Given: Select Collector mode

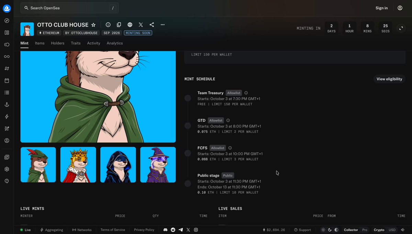Looking at the screenshot, I should pyautogui.click(x=351, y=230).
